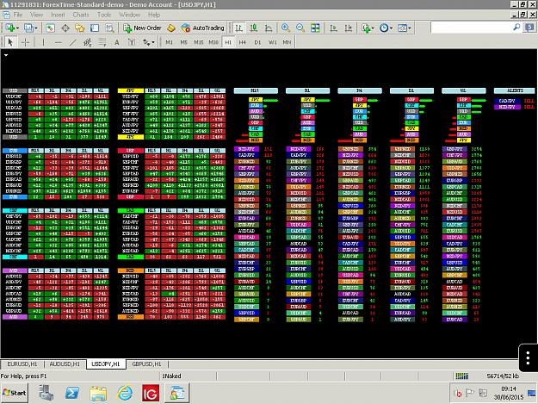Viewport: 538px width, 404px height.
Task: Open the Insert menu
Action: pos(58,15)
